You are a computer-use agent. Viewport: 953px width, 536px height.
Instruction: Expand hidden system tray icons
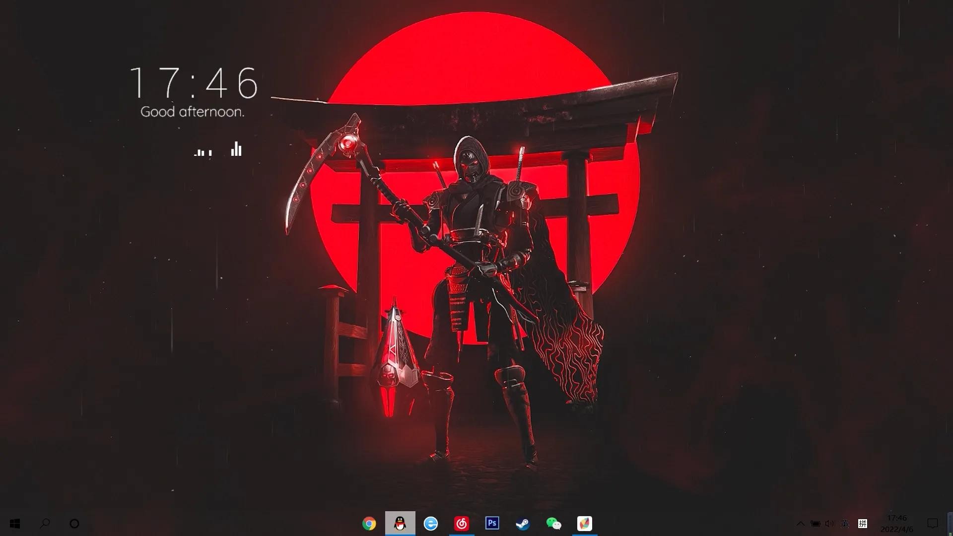[800, 524]
